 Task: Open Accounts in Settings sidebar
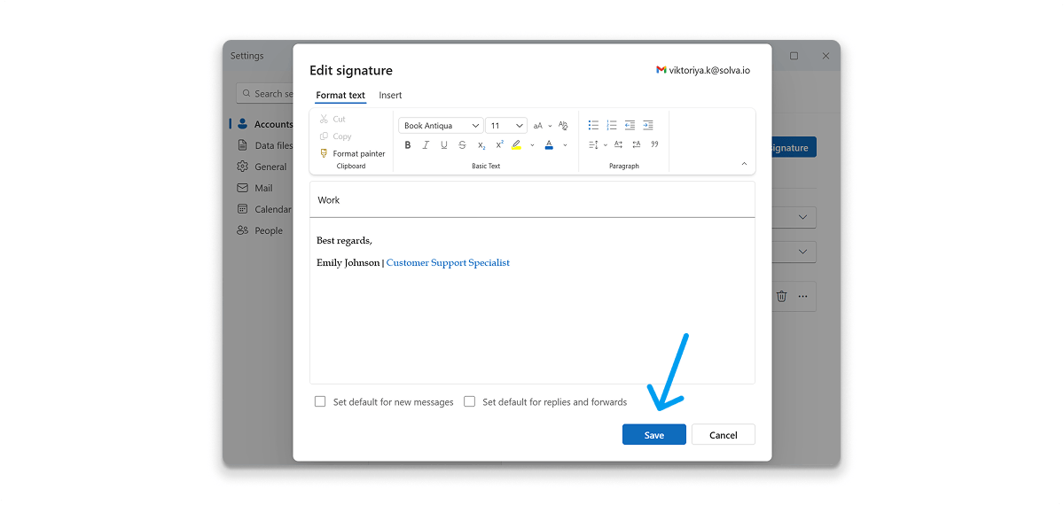[x=264, y=124]
